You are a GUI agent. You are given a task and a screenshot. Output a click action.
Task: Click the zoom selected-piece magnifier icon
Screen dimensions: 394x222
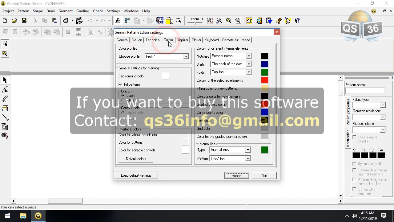[x=229, y=21]
